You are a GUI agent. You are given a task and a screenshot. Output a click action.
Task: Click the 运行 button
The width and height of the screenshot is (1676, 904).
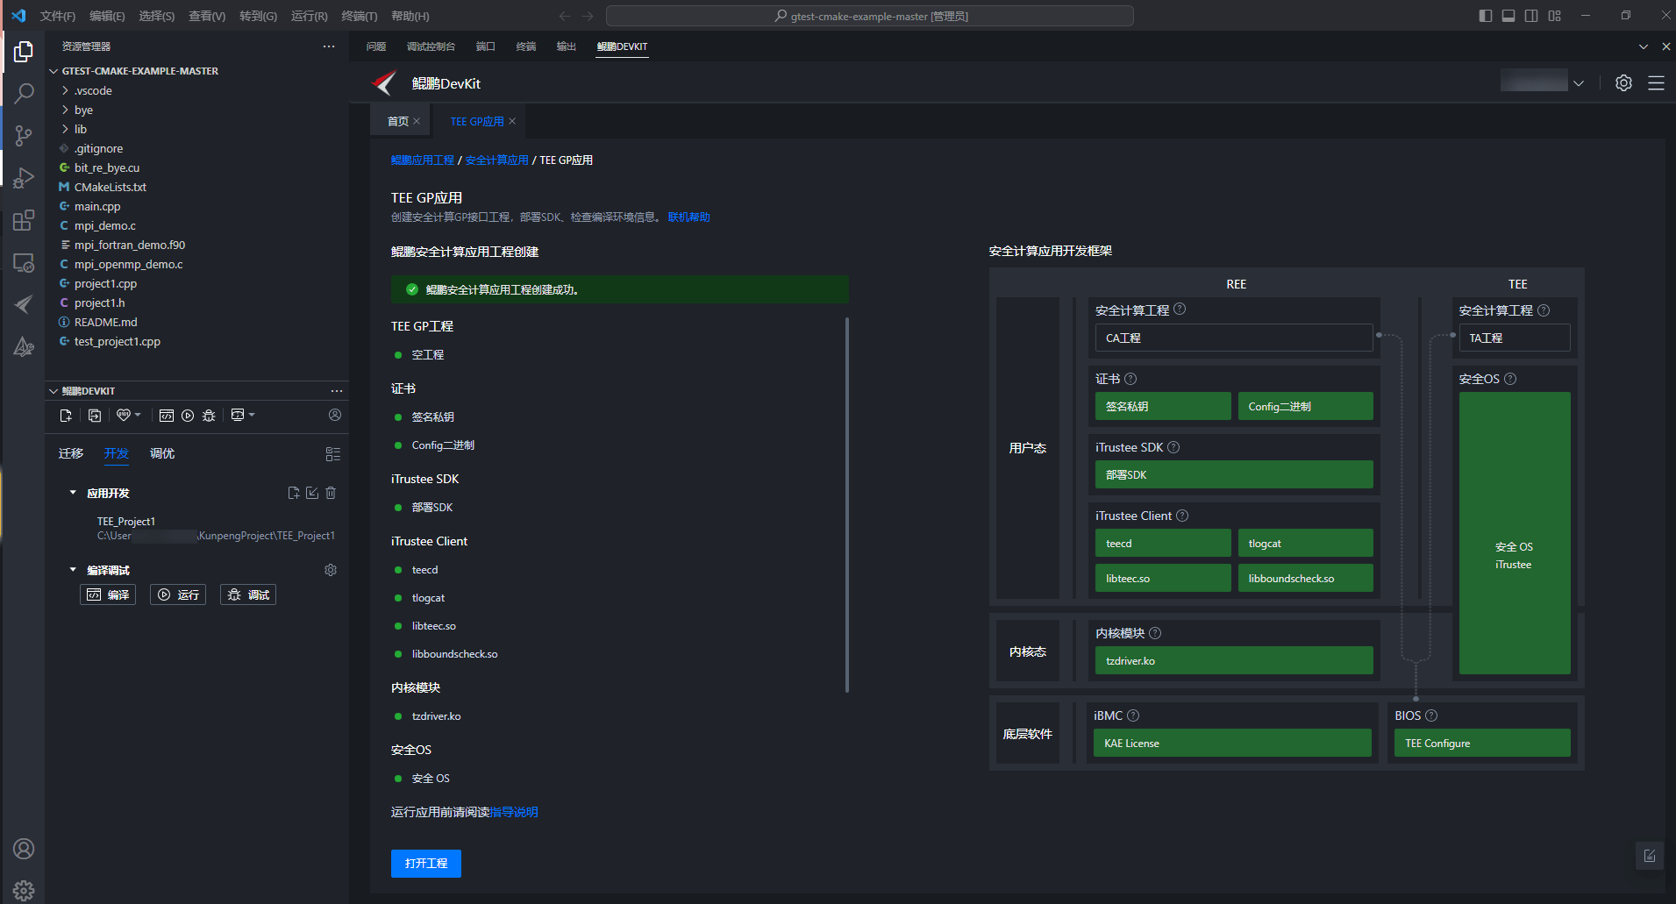pyautogui.click(x=178, y=594)
